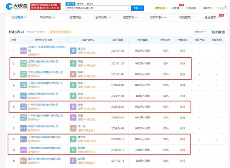Screen dimensions: 230x168
Task: Click the green 云芯数科 logo in row 3
Action: (x=23, y=74)
